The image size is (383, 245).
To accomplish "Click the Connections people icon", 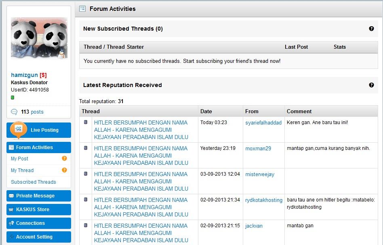I will tap(11, 223).
